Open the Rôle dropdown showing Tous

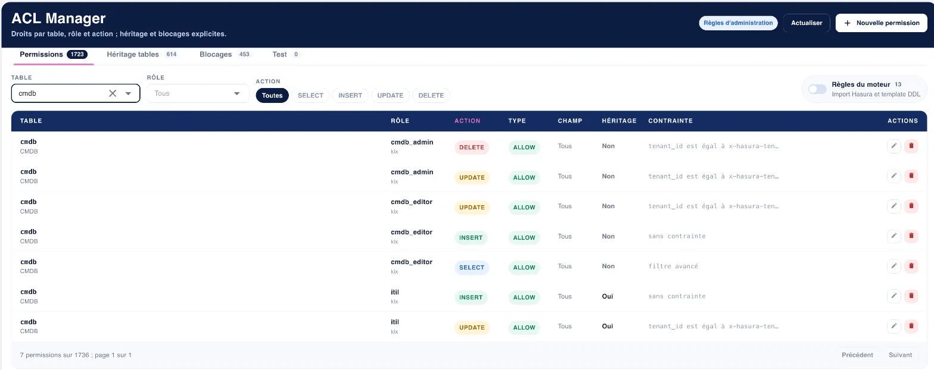pos(198,93)
